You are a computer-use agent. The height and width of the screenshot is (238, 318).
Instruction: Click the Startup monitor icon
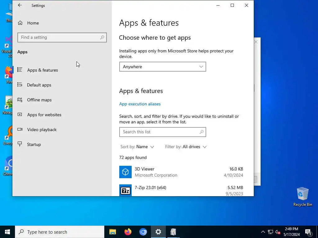20,144
